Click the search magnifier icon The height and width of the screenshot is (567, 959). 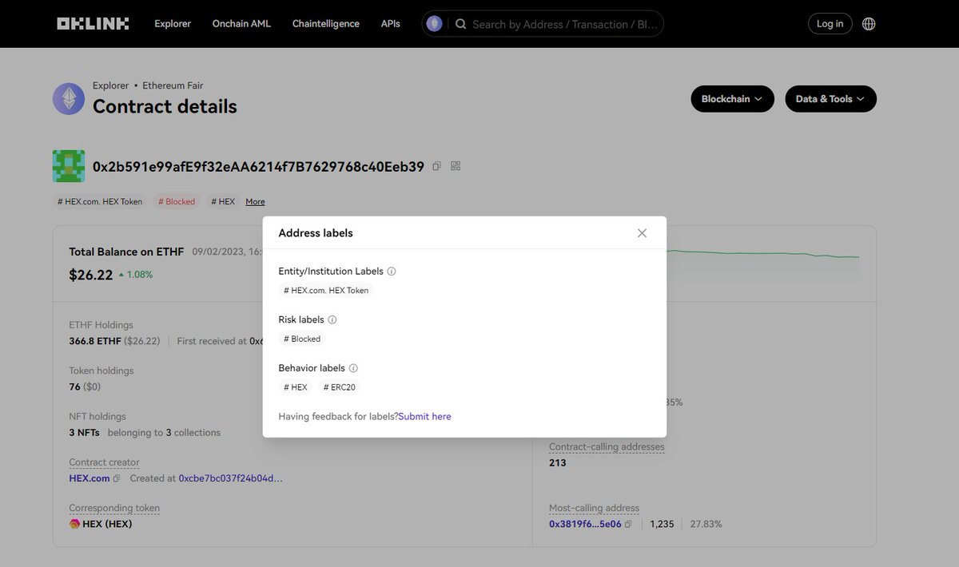coord(461,24)
